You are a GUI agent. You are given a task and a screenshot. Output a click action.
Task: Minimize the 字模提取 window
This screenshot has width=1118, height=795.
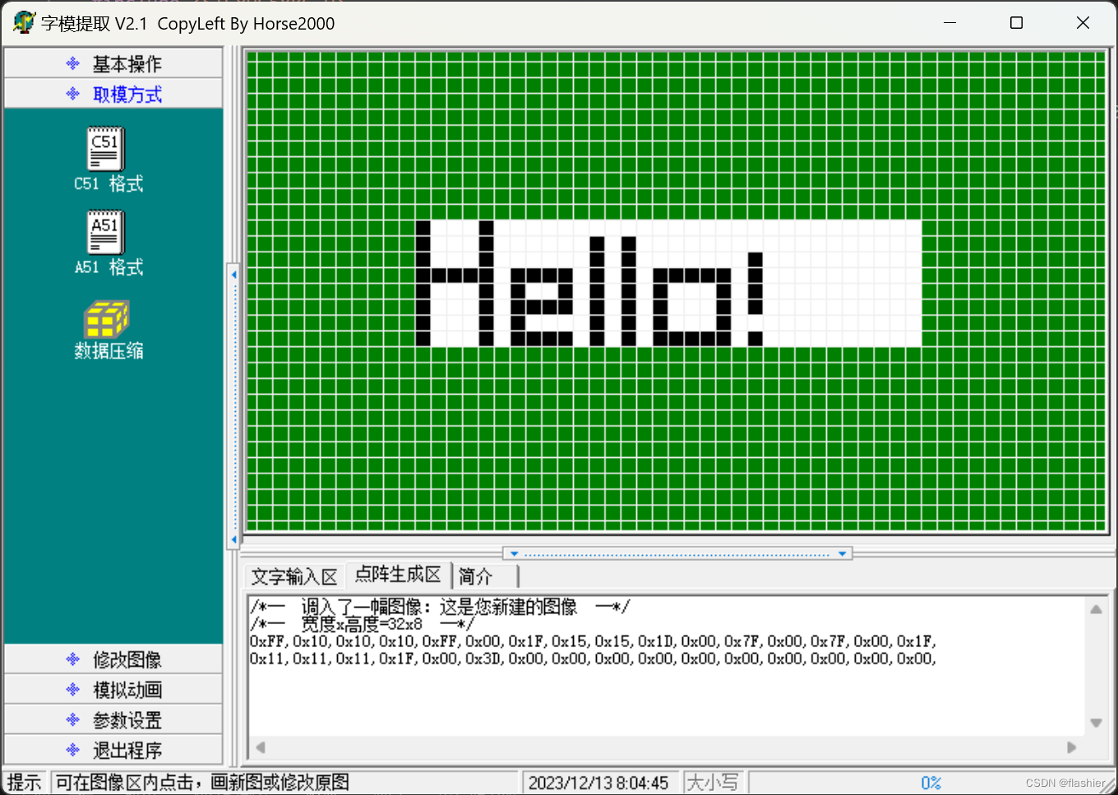[950, 23]
